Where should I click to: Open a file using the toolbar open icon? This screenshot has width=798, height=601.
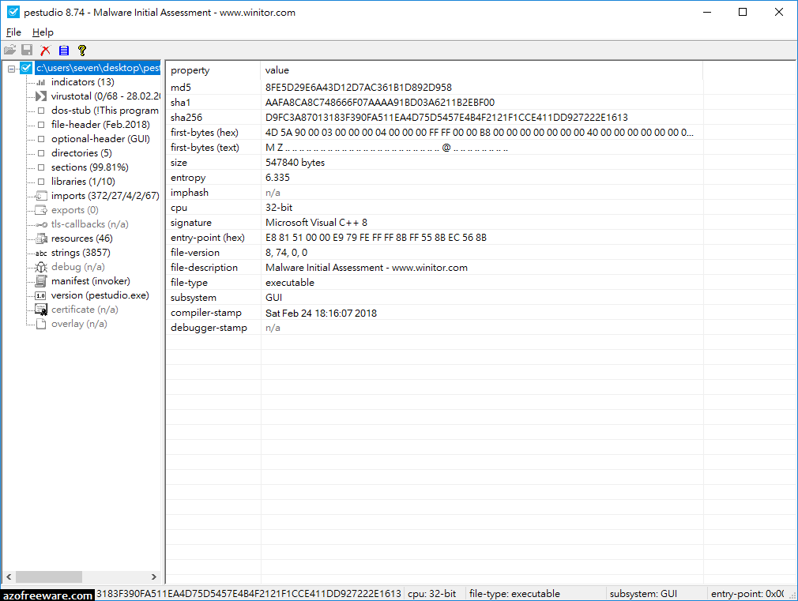coord(10,50)
